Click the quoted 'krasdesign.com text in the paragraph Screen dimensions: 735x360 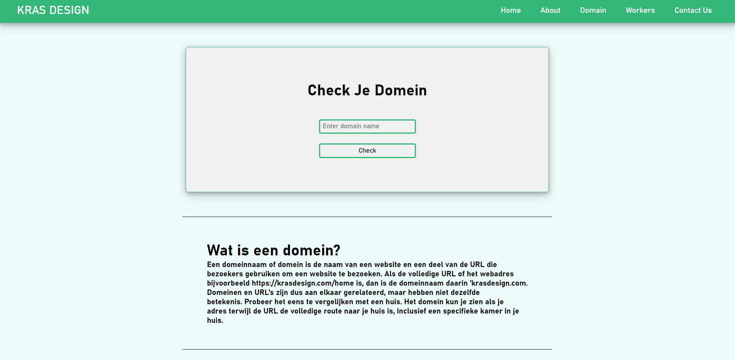(499, 283)
